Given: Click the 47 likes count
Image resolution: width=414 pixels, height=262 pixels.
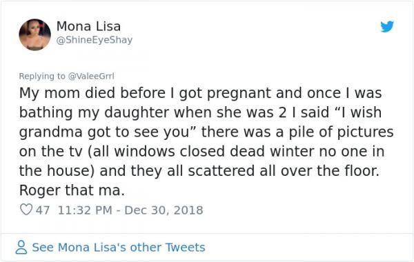Looking at the screenshot, I should (x=43, y=210).
